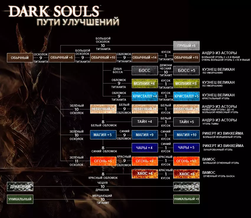Click the МАГИЯ +9 box

click(145, 135)
